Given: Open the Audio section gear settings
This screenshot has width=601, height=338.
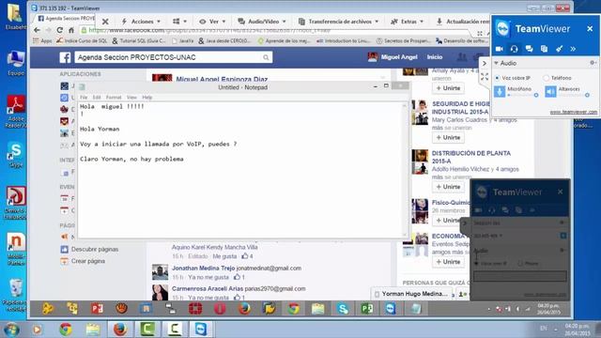Looking at the screenshot, I should (x=593, y=63).
